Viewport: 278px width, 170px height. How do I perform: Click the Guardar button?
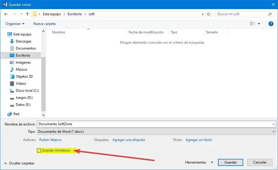point(231,162)
